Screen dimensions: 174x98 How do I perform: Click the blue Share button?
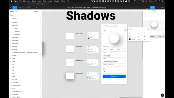pyautogui.click(x=153, y=8)
